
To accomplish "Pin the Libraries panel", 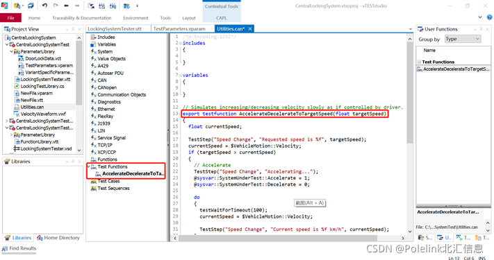I will coord(73,162).
